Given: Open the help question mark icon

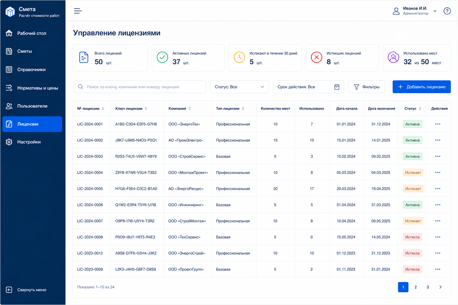Looking at the screenshot, I should 447,11.
